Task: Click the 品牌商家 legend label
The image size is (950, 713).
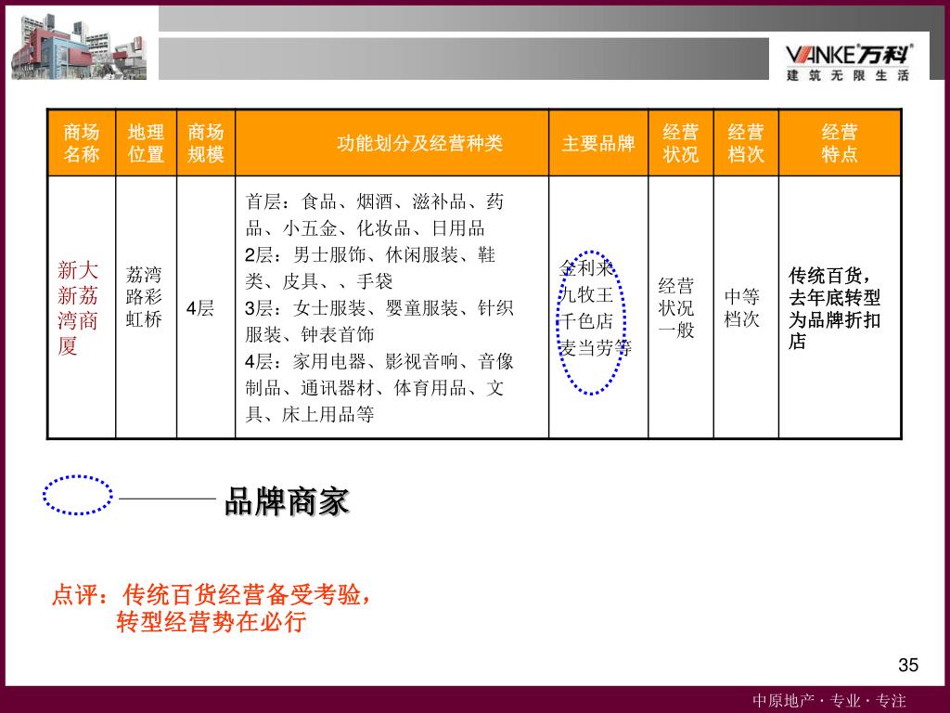Action: [x=288, y=501]
